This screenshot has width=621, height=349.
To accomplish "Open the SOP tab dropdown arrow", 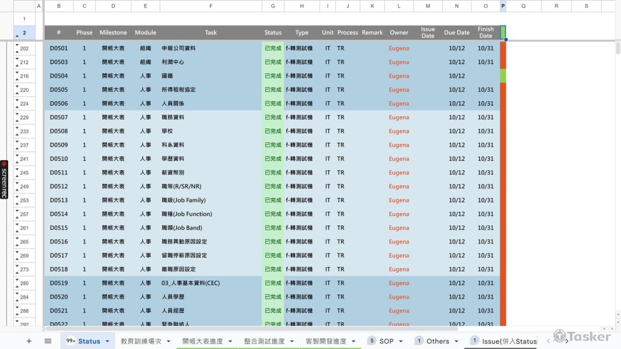I will (x=401, y=341).
